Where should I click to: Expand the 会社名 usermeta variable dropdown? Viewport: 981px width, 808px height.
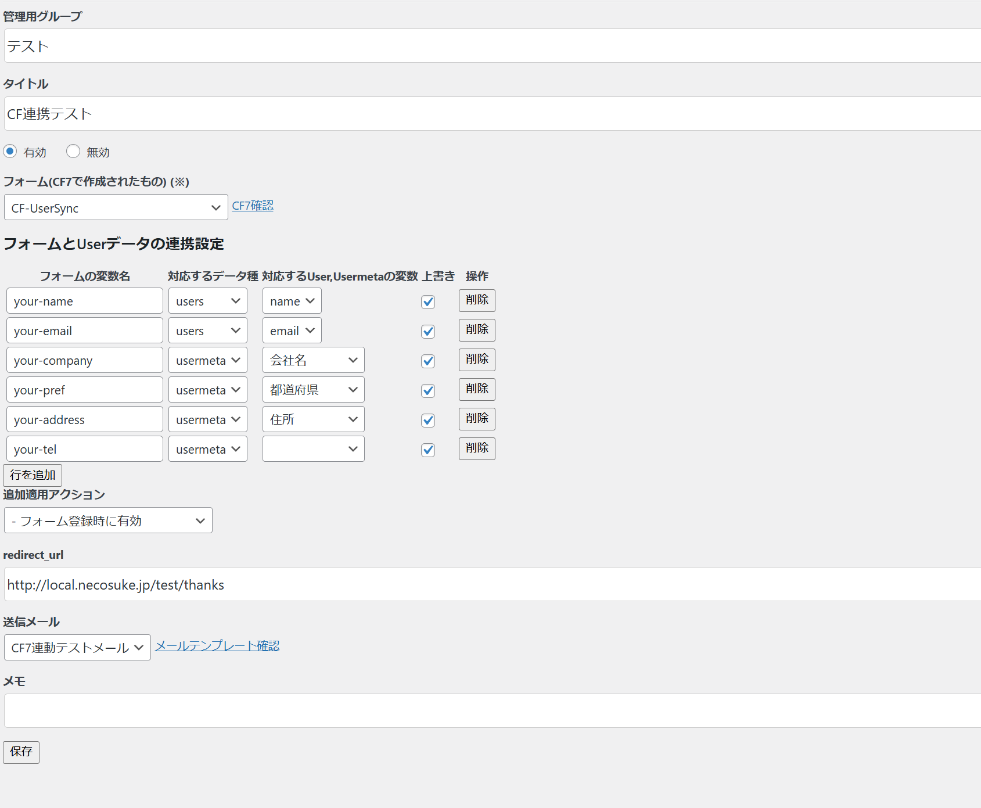point(313,360)
